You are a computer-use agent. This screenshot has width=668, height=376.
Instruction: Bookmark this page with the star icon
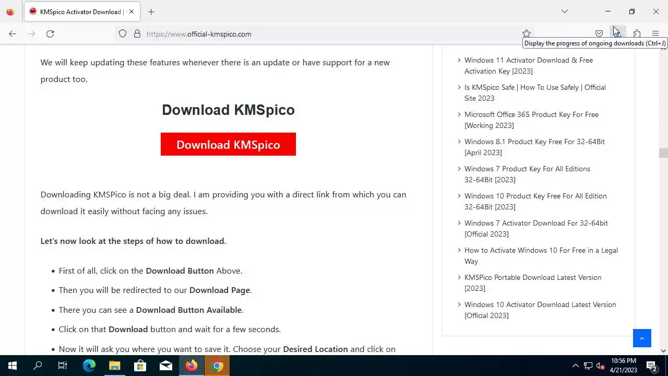click(527, 34)
